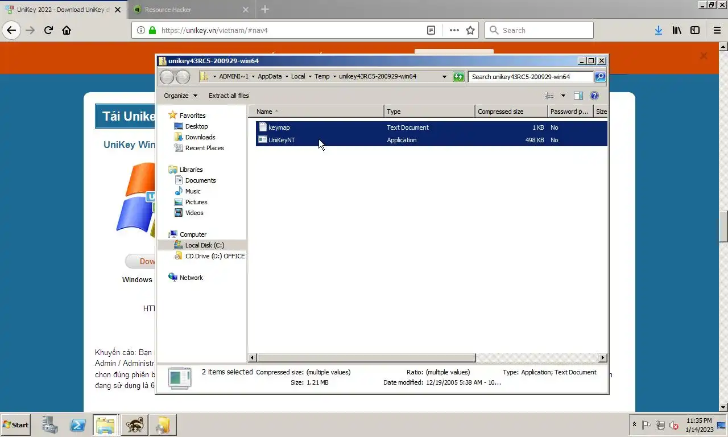Click the Firefox Search box

tap(539, 30)
